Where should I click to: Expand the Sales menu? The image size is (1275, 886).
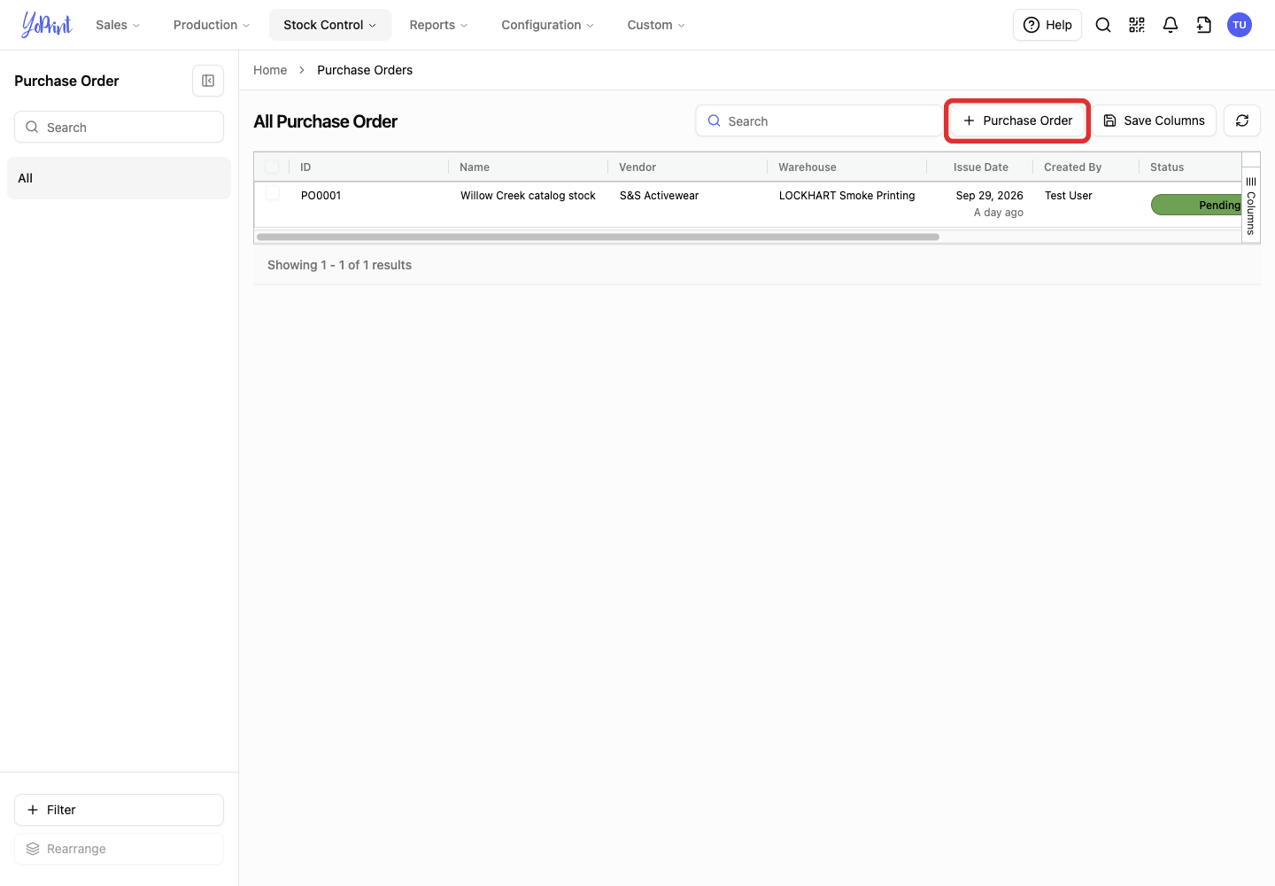(118, 25)
